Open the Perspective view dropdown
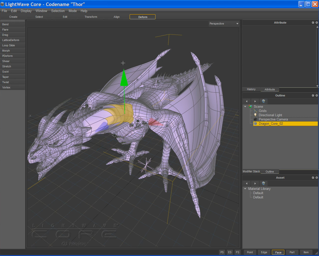This screenshot has height=256, width=319. point(224,24)
